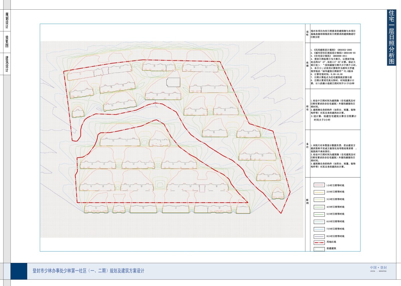Screen dimensions: 401x286
Task: Click the 规划设计 side tab
Action: (x=7, y=21)
